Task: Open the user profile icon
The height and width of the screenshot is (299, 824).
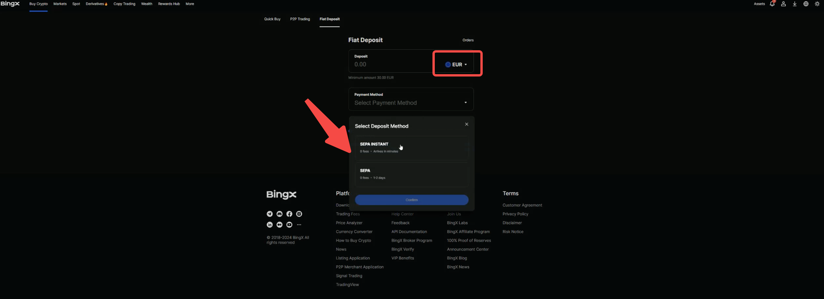Action: [783, 4]
